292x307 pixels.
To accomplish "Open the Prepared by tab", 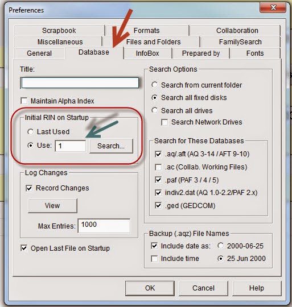I will pyautogui.click(x=201, y=53).
